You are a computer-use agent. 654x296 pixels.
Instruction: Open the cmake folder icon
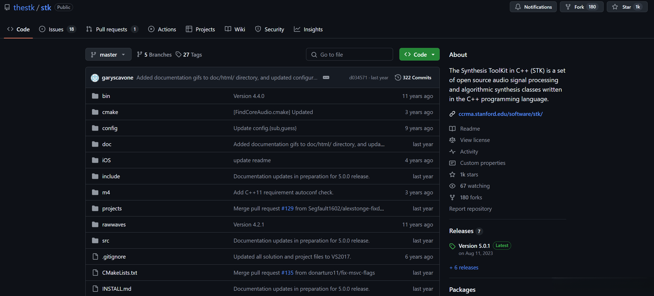pyautogui.click(x=95, y=112)
